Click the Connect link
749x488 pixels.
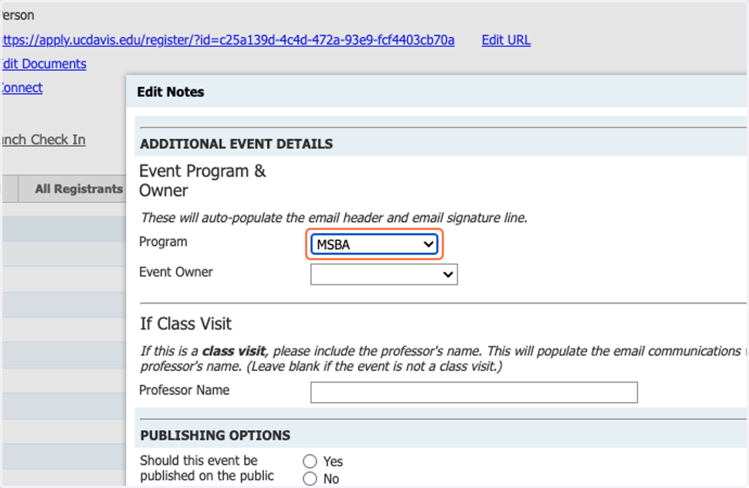21,88
